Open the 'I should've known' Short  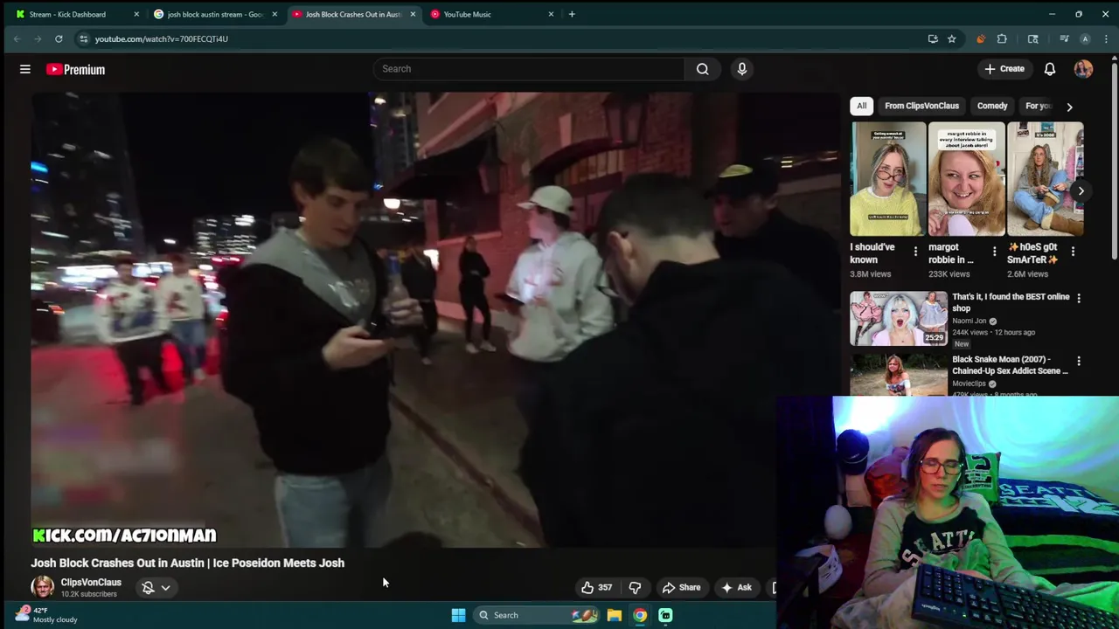coord(887,179)
